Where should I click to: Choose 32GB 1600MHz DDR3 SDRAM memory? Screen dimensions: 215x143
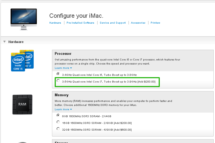(x=58, y=129)
